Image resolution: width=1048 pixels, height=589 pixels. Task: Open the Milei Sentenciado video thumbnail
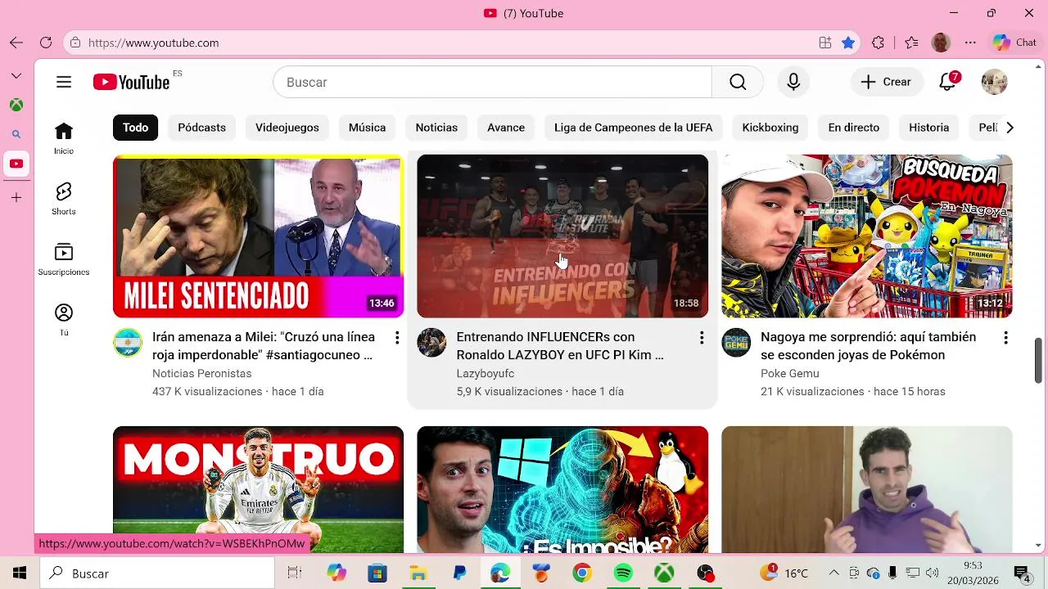click(259, 236)
